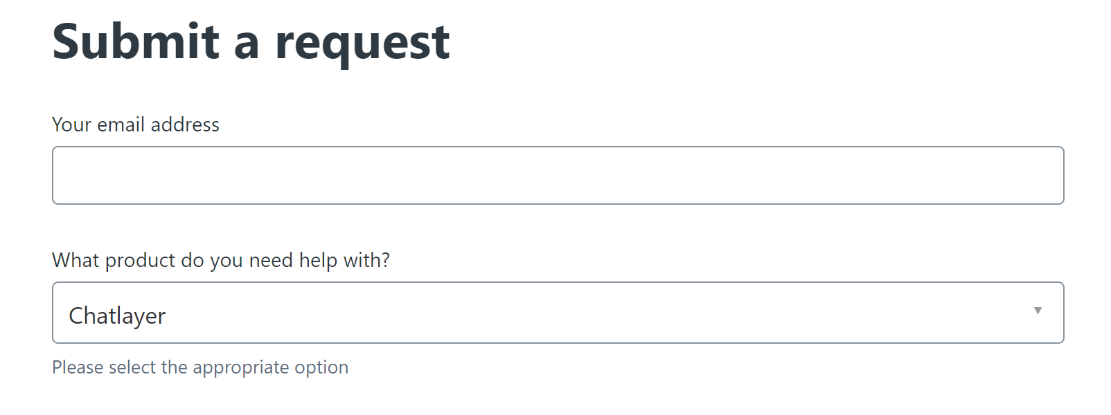The height and width of the screenshot is (415, 1111).
Task: Click the helper text below the product dropdown
Action: (x=200, y=367)
